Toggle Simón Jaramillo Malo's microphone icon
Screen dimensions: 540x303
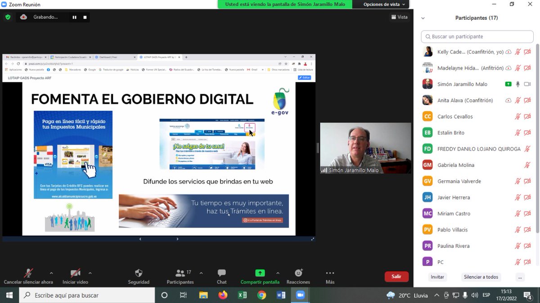[x=518, y=84]
